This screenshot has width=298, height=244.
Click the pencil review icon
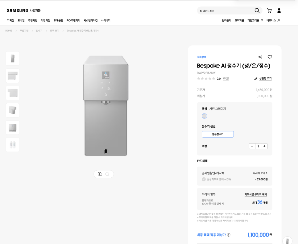point(256,79)
